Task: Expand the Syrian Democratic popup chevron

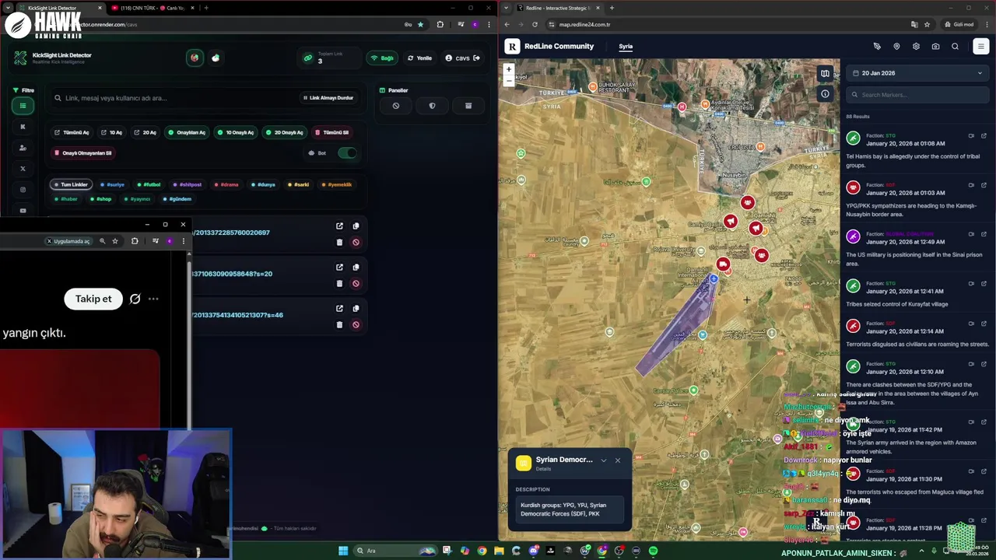Action: click(x=603, y=460)
